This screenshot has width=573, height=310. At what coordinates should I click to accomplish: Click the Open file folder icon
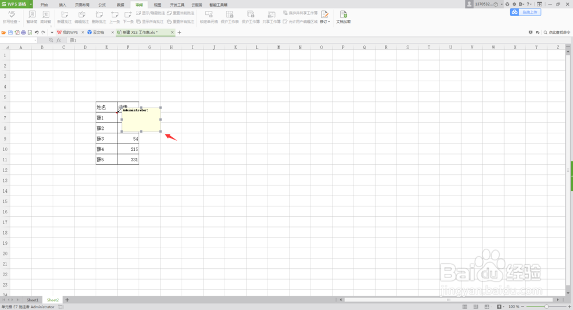coord(3,33)
